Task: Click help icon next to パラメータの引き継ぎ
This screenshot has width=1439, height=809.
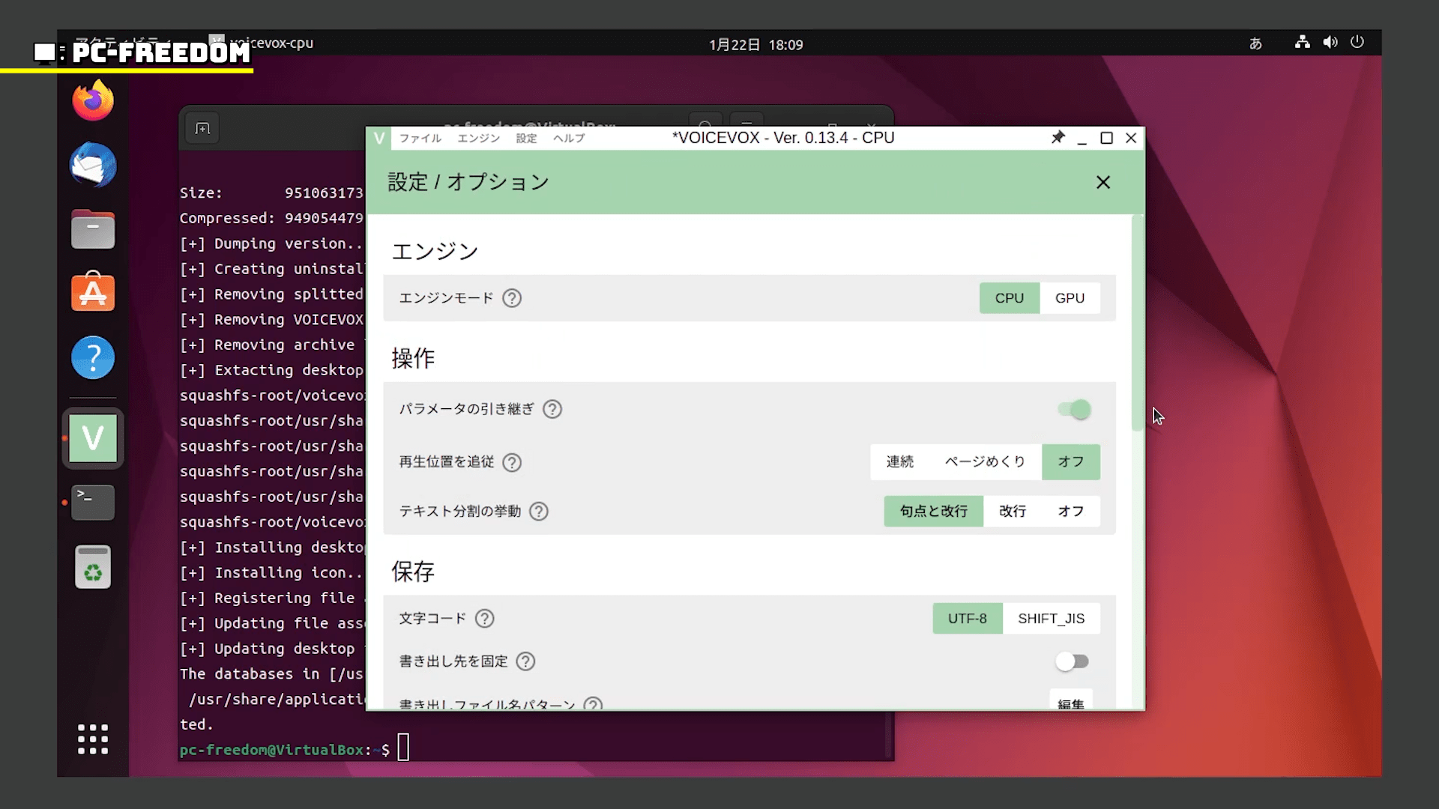Action: click(x=552, y=409)
